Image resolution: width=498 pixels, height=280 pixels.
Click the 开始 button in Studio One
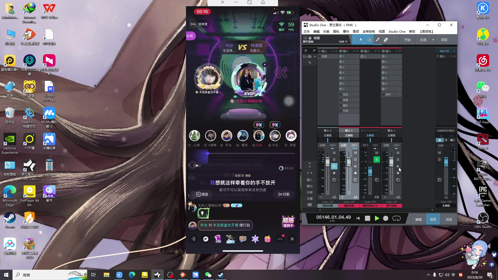pyautogui.click(x=407, y=40)
